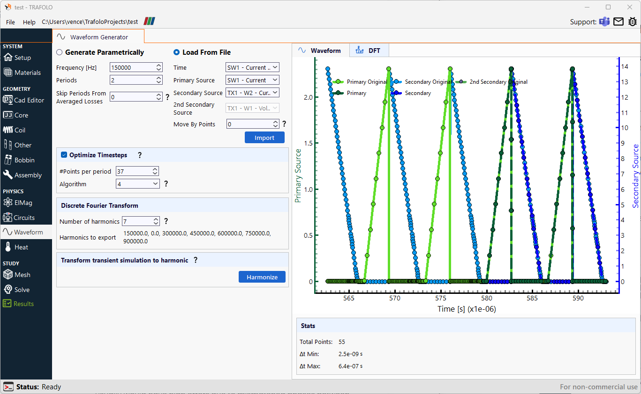Toggle the Primary legend entry

(x=348, y=93)
